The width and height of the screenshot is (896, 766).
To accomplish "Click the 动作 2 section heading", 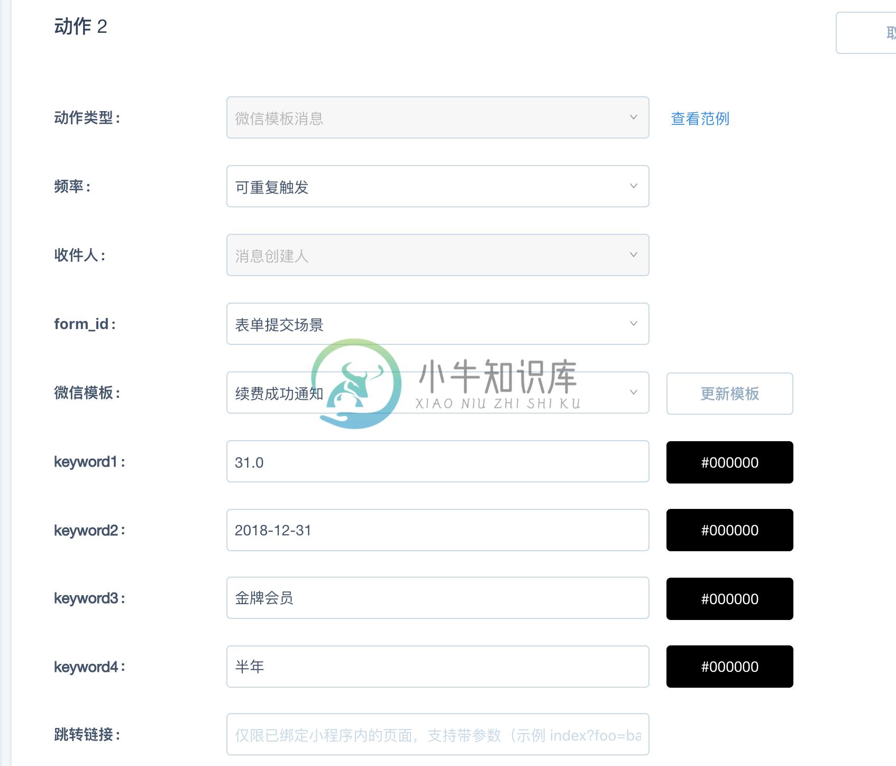I will point(80,26).
